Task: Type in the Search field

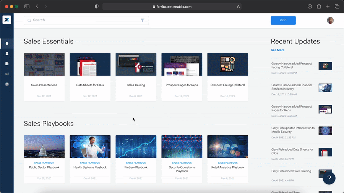Action: (84, 20)
